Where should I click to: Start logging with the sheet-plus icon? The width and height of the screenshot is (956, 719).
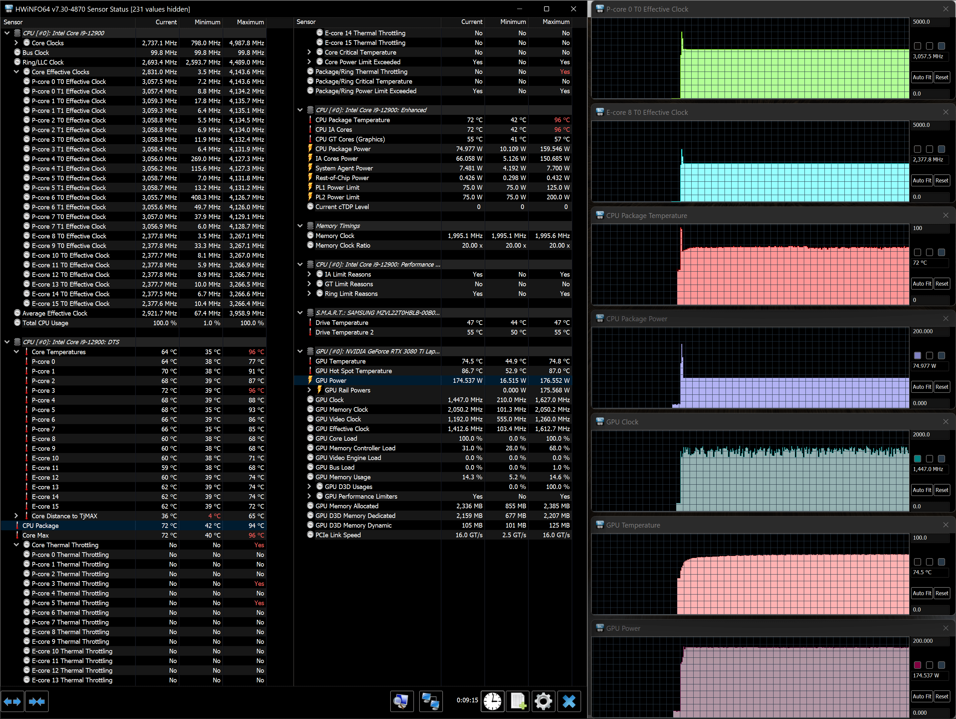point(518,701)
